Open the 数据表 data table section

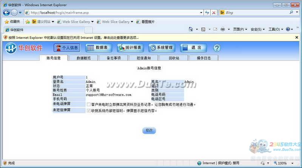click(x=98, y=48)
